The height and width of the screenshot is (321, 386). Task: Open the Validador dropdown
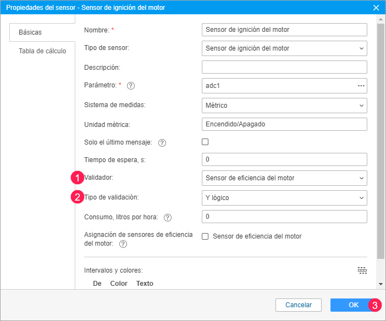(x=284, y=178)
